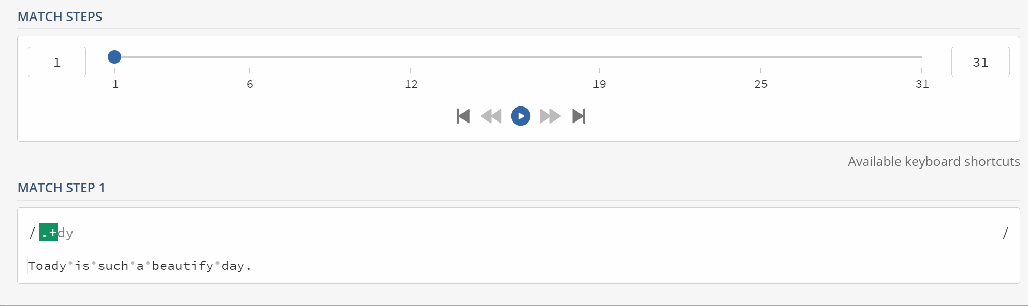1028x306 pixels.
Task: Click the MATCH STEPS heading
Action: (60, 17)
